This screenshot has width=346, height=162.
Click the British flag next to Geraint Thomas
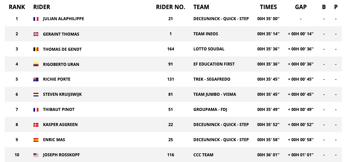tap(36, 34)
